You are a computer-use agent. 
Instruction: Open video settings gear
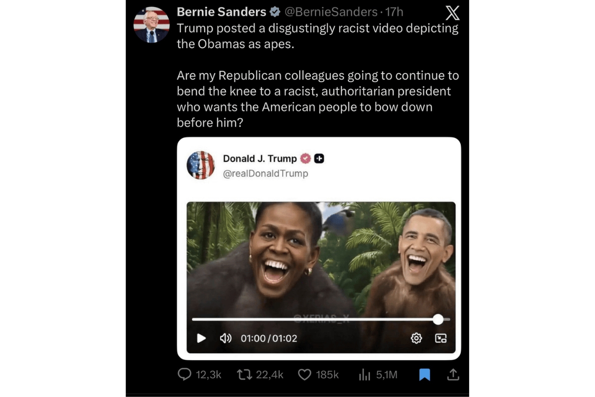coord(416,338)
